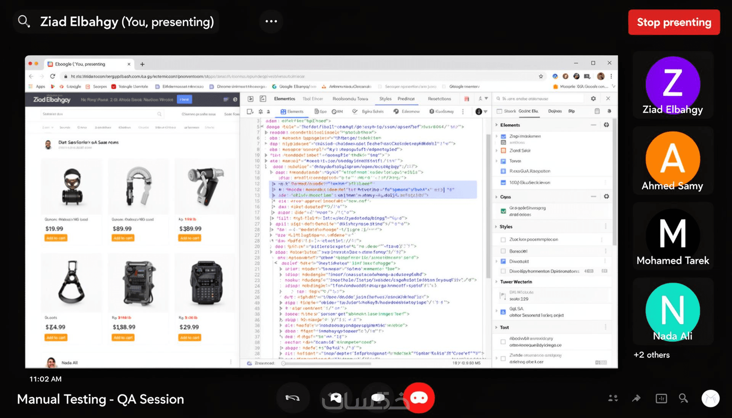Click the Stop presenting button
732x418 pixels.
[674, 22]
